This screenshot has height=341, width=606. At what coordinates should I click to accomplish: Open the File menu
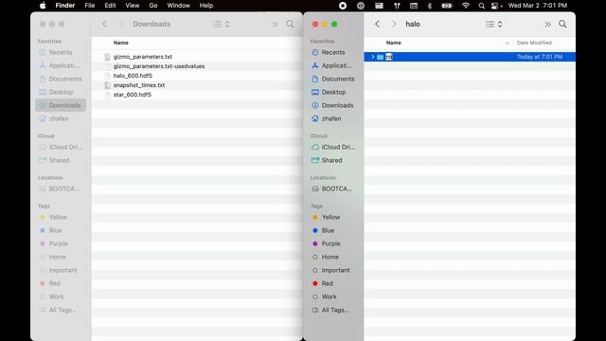tap(90, 6)
